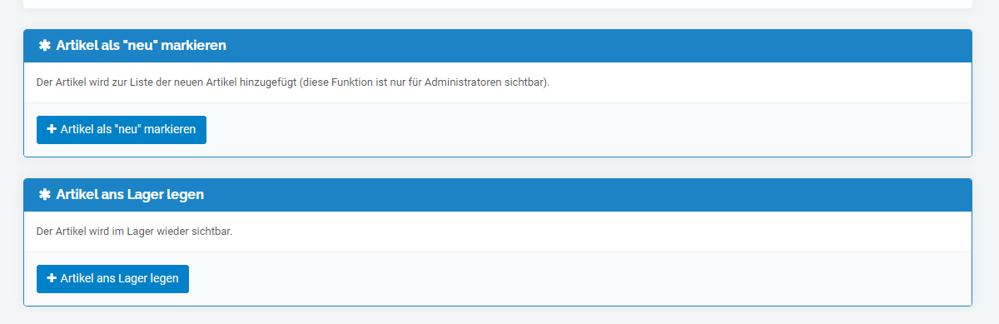
Task: Click the 'Artikel als "neu" markieren' panel title
Action: coord(142,46)
